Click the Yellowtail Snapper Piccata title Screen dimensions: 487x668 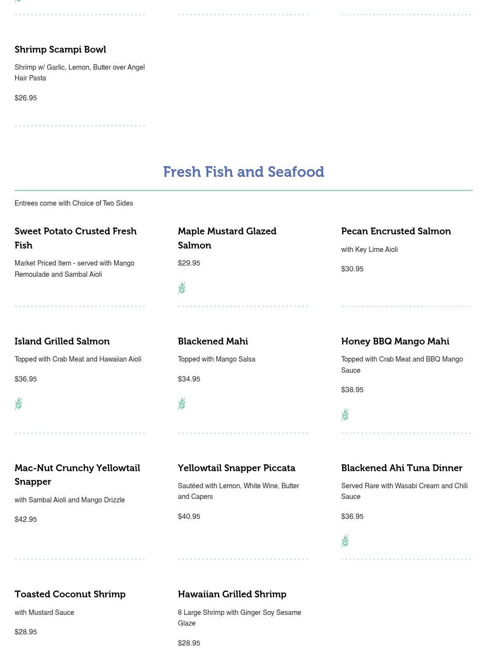pos(236,468)
